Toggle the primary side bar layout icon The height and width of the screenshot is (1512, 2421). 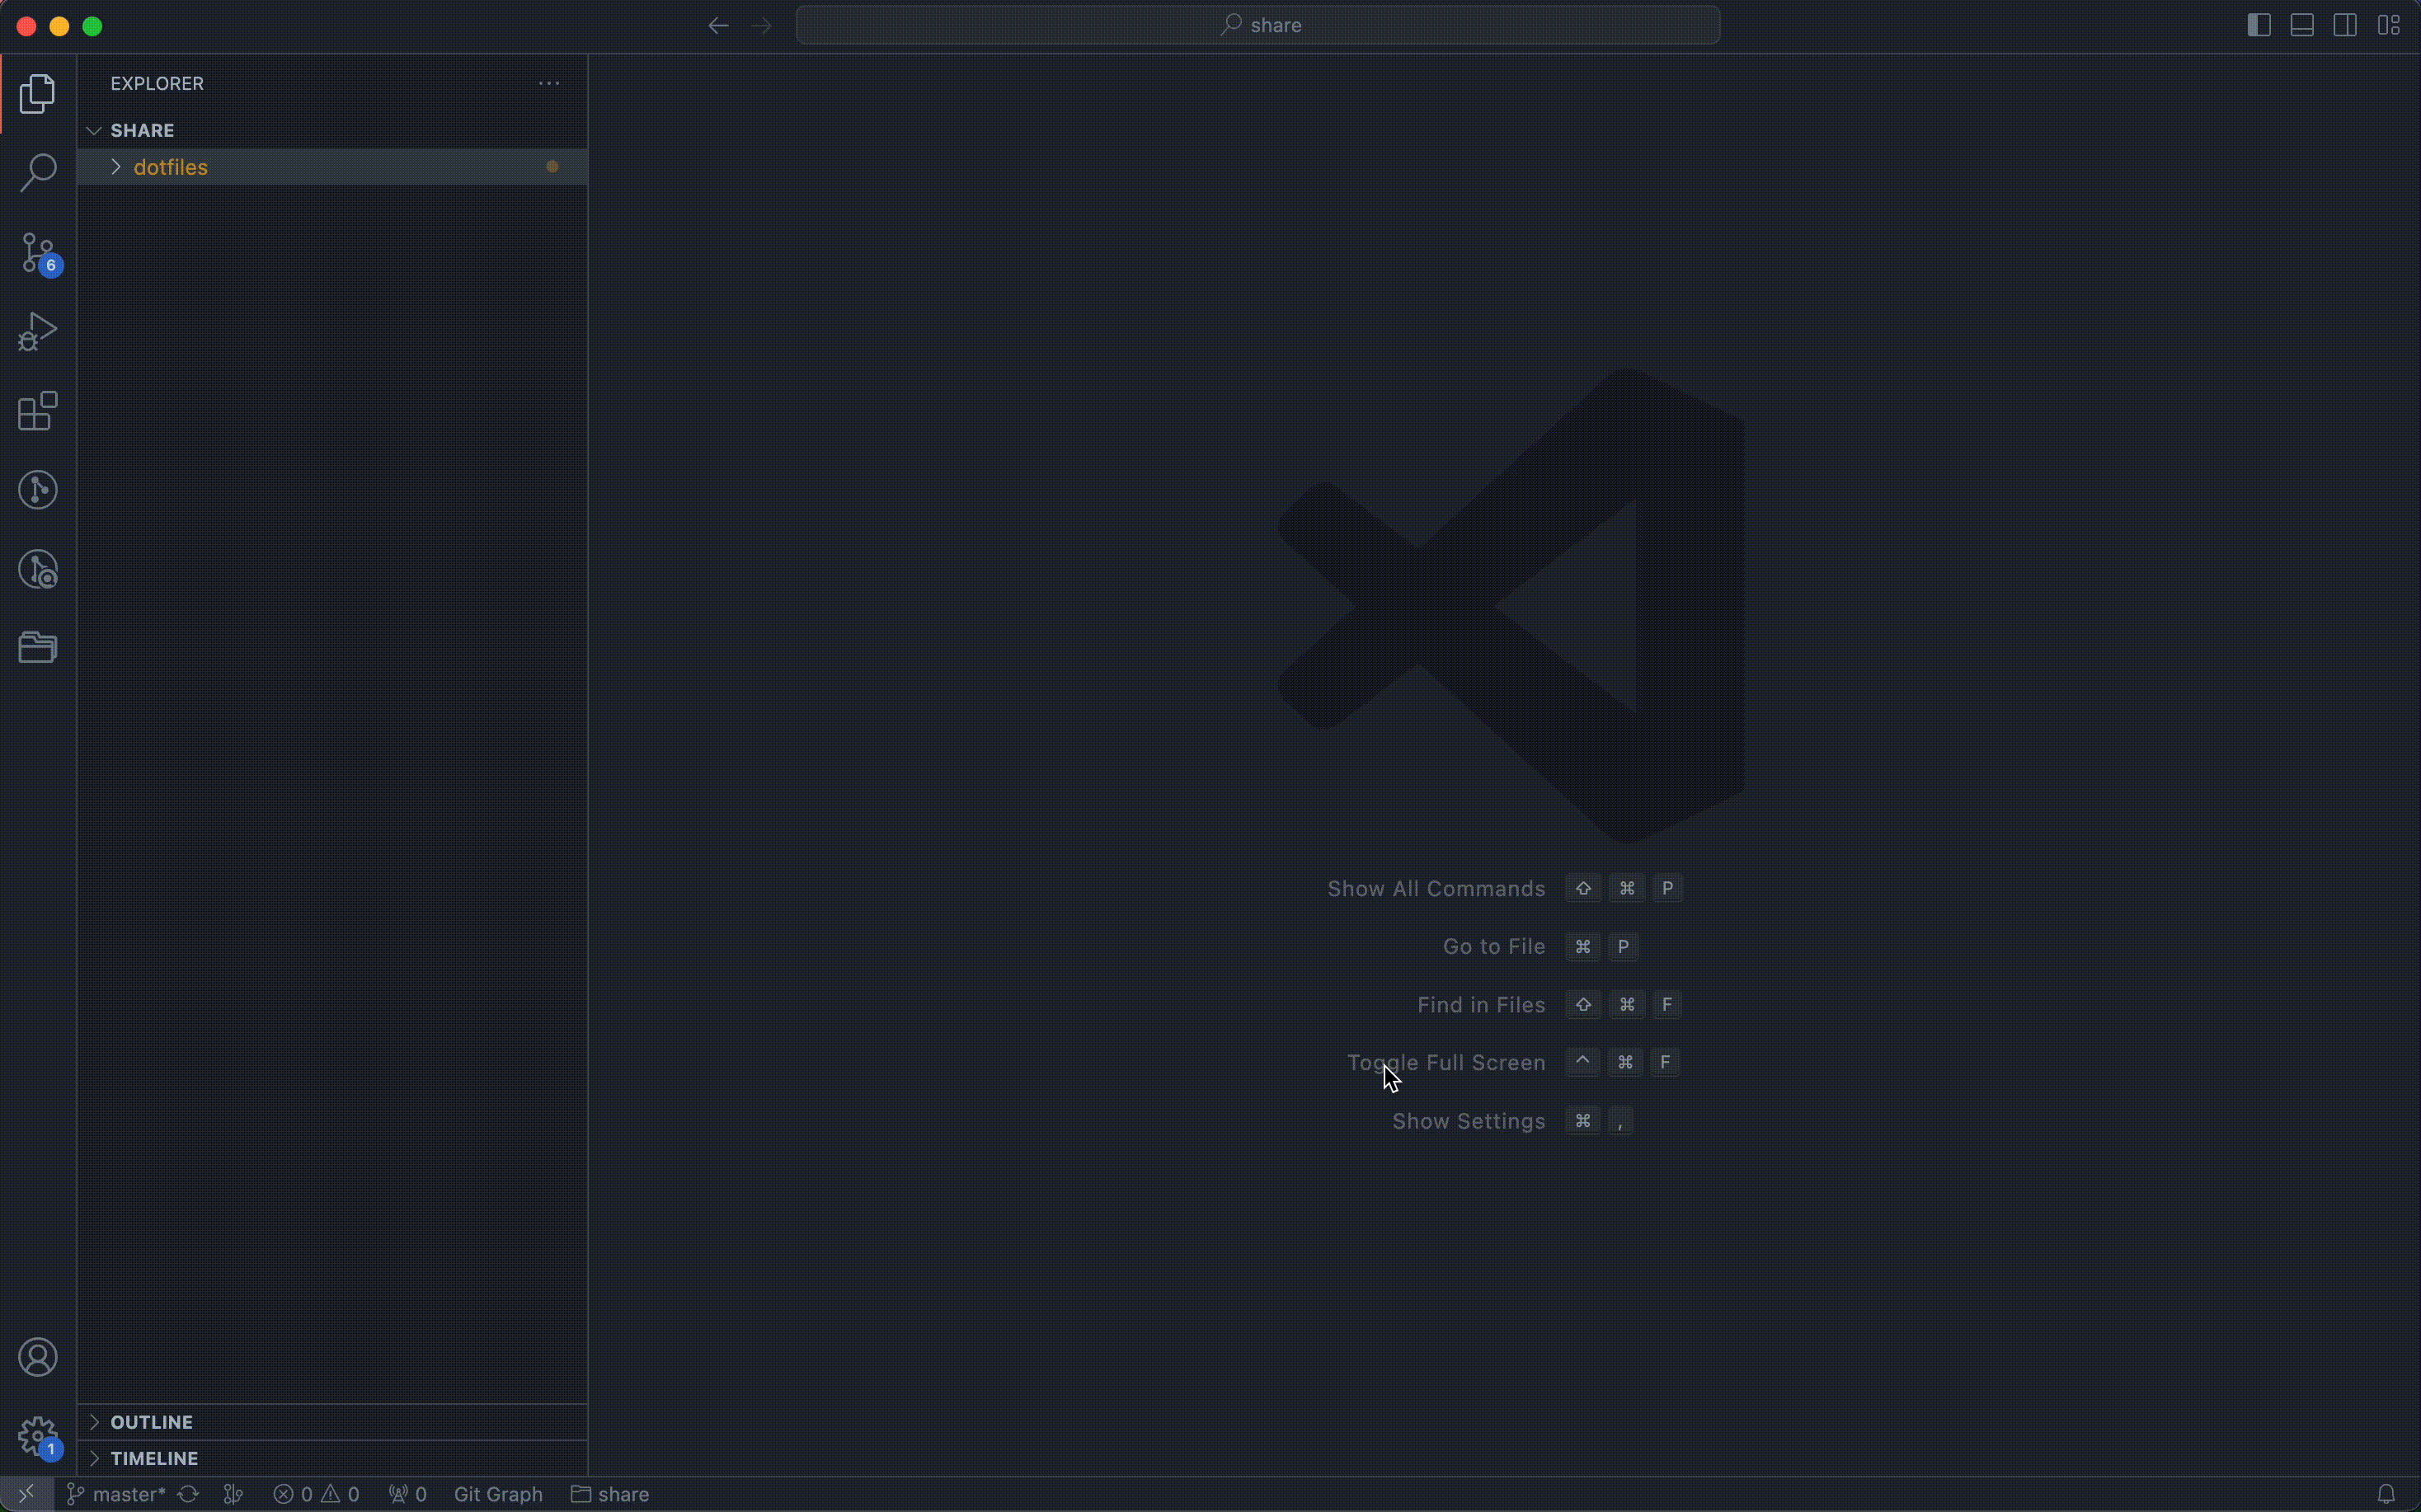[x=2260, y=25]
